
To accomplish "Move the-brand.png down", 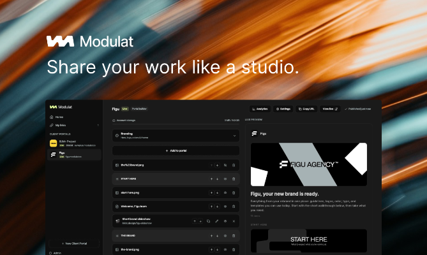I will (x=217, y=249).
